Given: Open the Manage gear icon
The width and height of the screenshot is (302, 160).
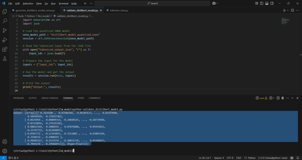Looking at the screenshot, I should click(x=5, y=151).
